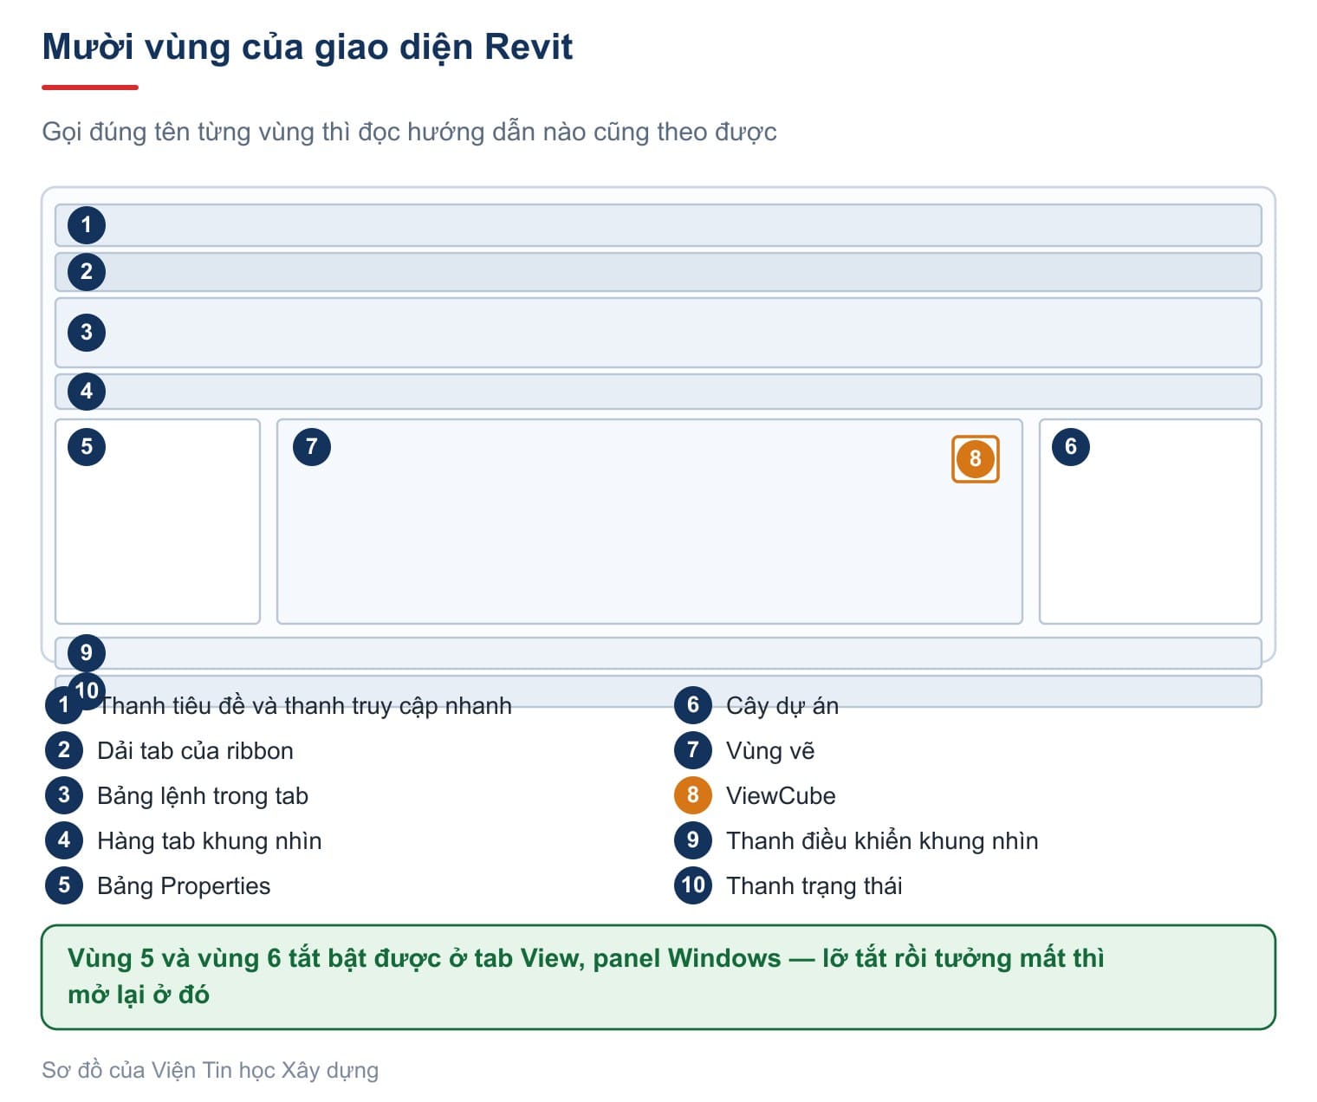Click orange legend badge beside ViewCube
The image size is (1317, 1102).
(692, 795)
